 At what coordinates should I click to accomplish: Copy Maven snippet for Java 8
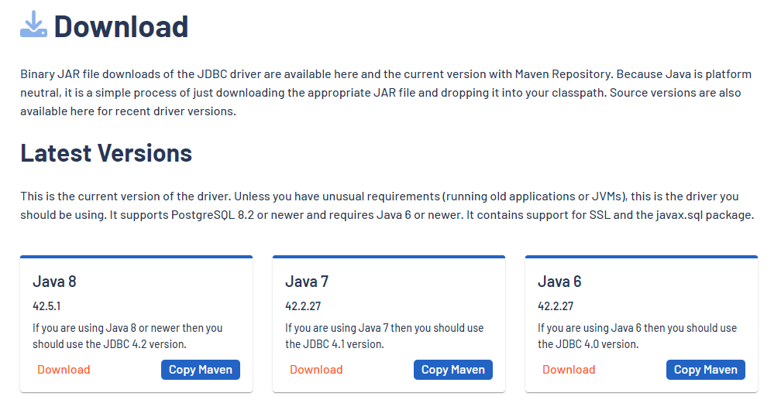tap(201, 370)
